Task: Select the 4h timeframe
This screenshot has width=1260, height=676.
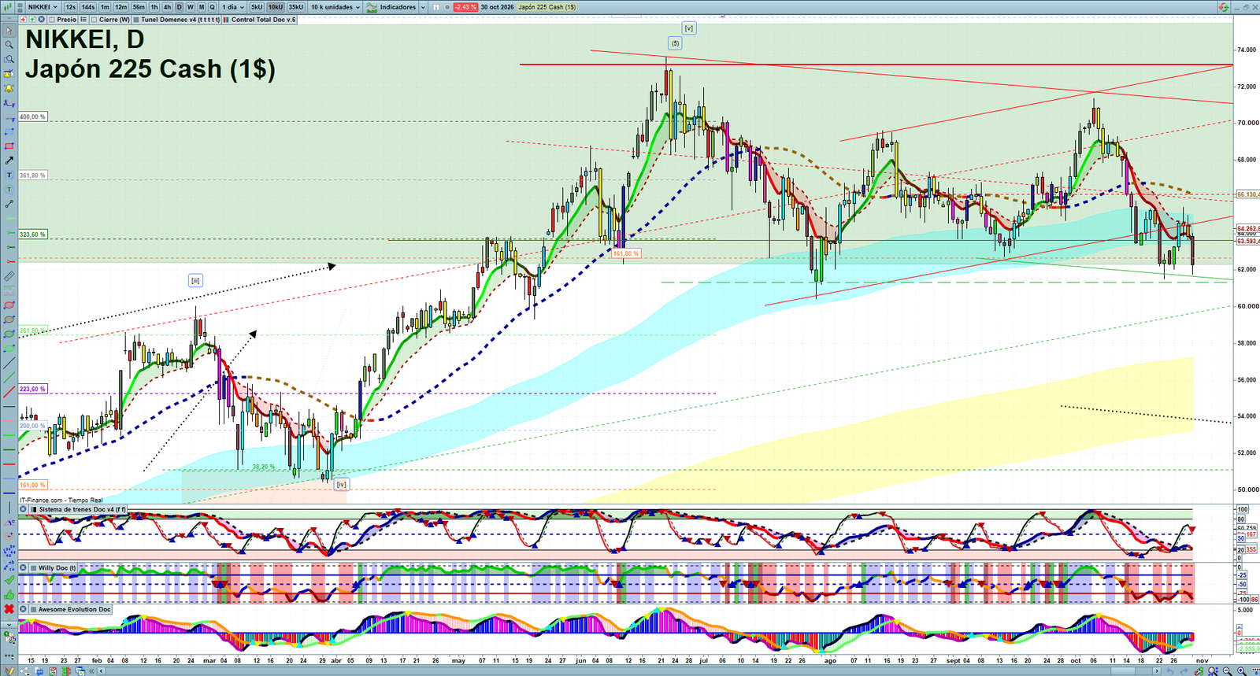Action: [x=167, y=7]
